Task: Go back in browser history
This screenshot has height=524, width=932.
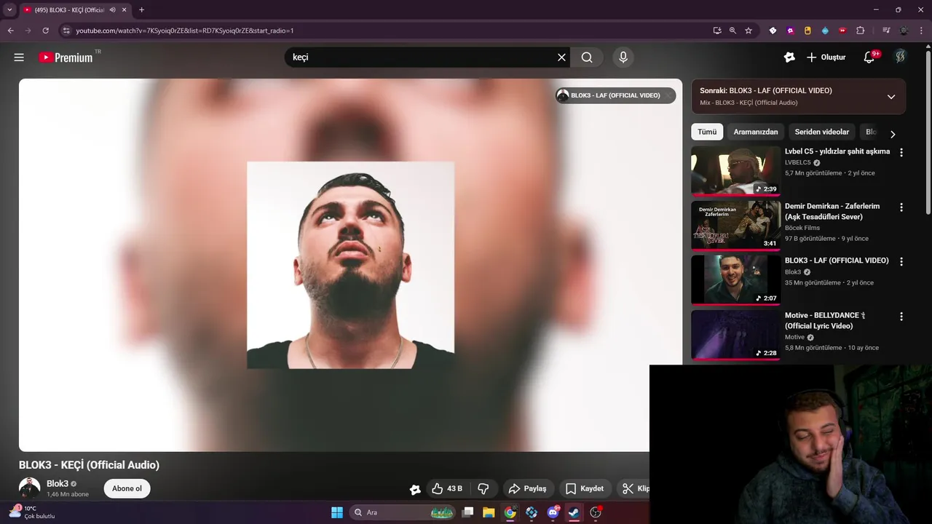Action: click(x=11, y=31)
